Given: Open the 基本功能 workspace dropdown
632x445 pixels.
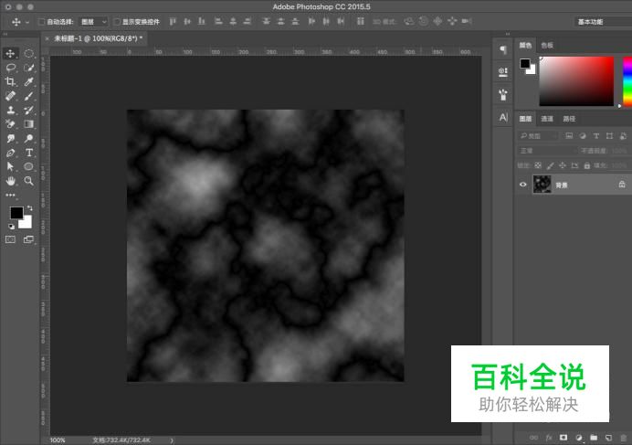Looking at the screenshot, I should pyautogui.click(x=604, y=22).
